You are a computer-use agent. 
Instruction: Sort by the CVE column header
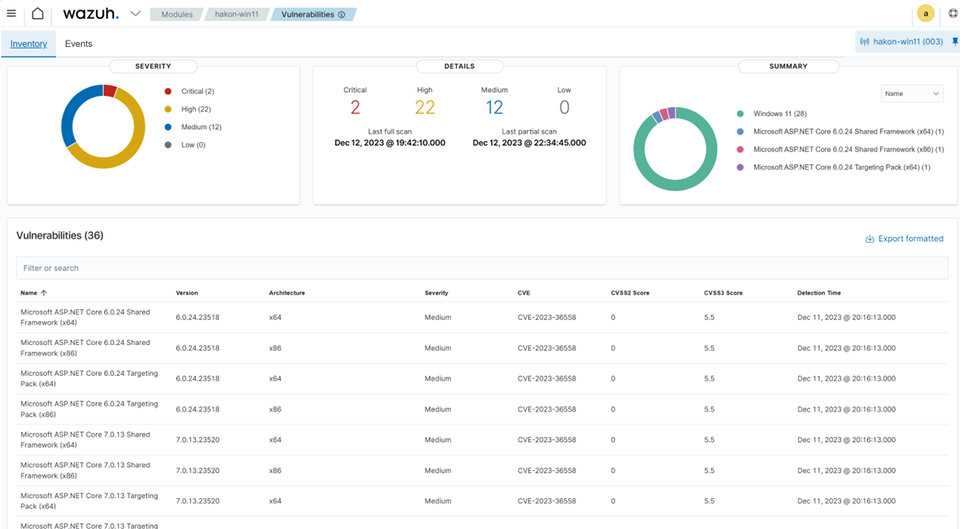pos(524,293)
